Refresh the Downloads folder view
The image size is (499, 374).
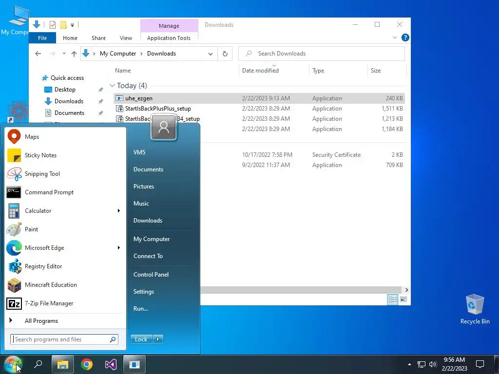point(225,54)
